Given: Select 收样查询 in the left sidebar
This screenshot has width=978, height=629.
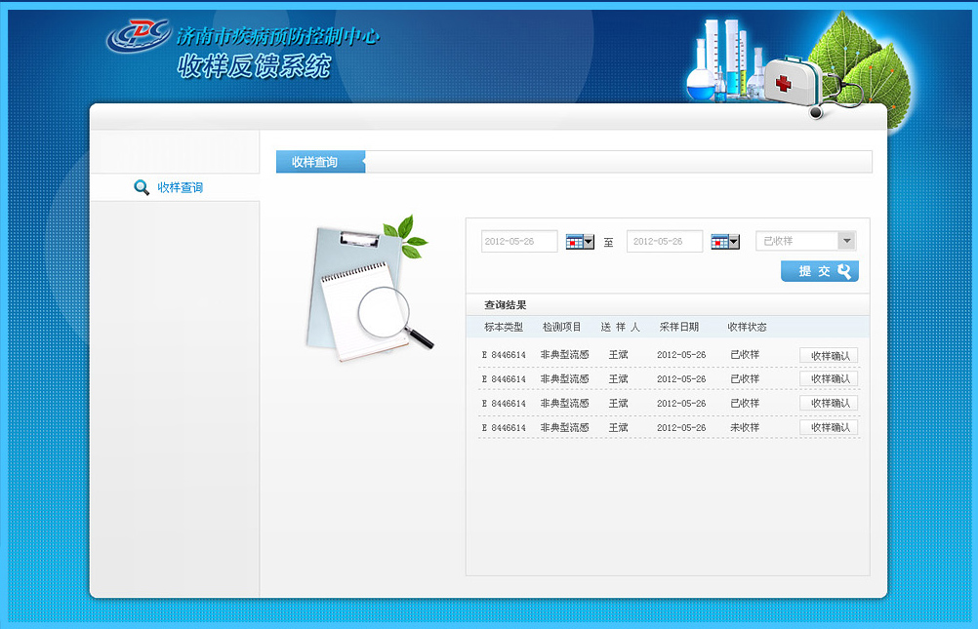Looking at the screenshot, I should (180, 187).
